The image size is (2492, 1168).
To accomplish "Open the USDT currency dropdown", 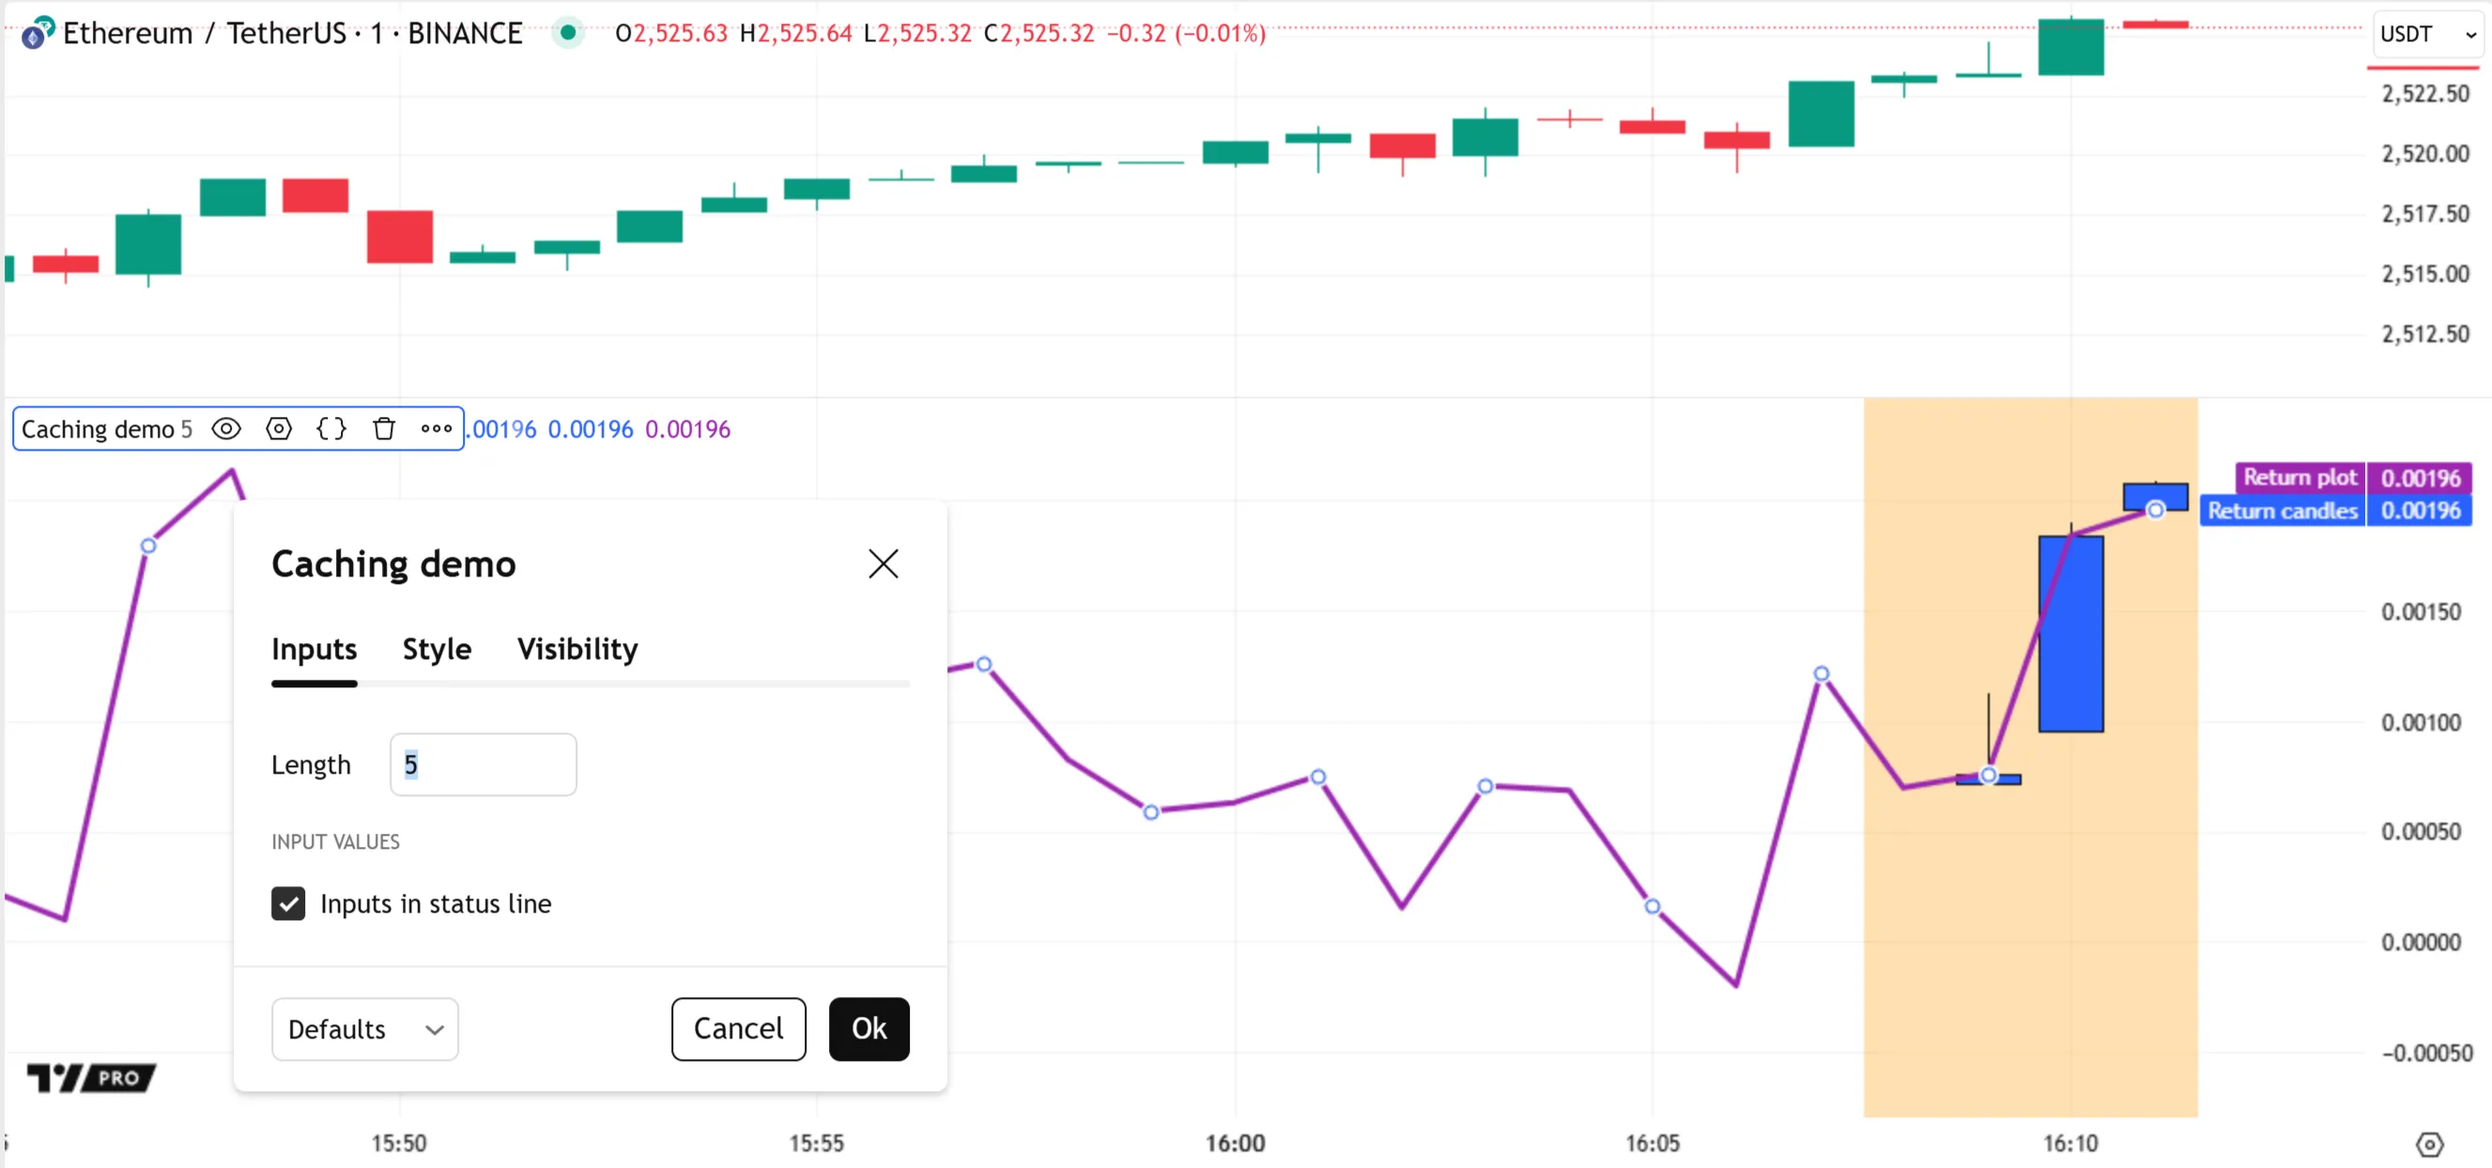I will tap(2427, 35).
